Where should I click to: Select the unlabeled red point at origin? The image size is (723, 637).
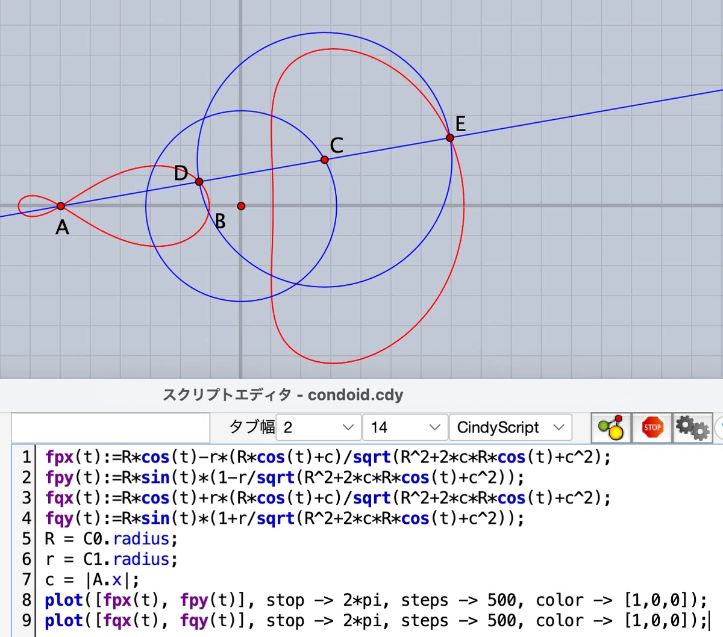pyautogui.click(x=241, y=206)
